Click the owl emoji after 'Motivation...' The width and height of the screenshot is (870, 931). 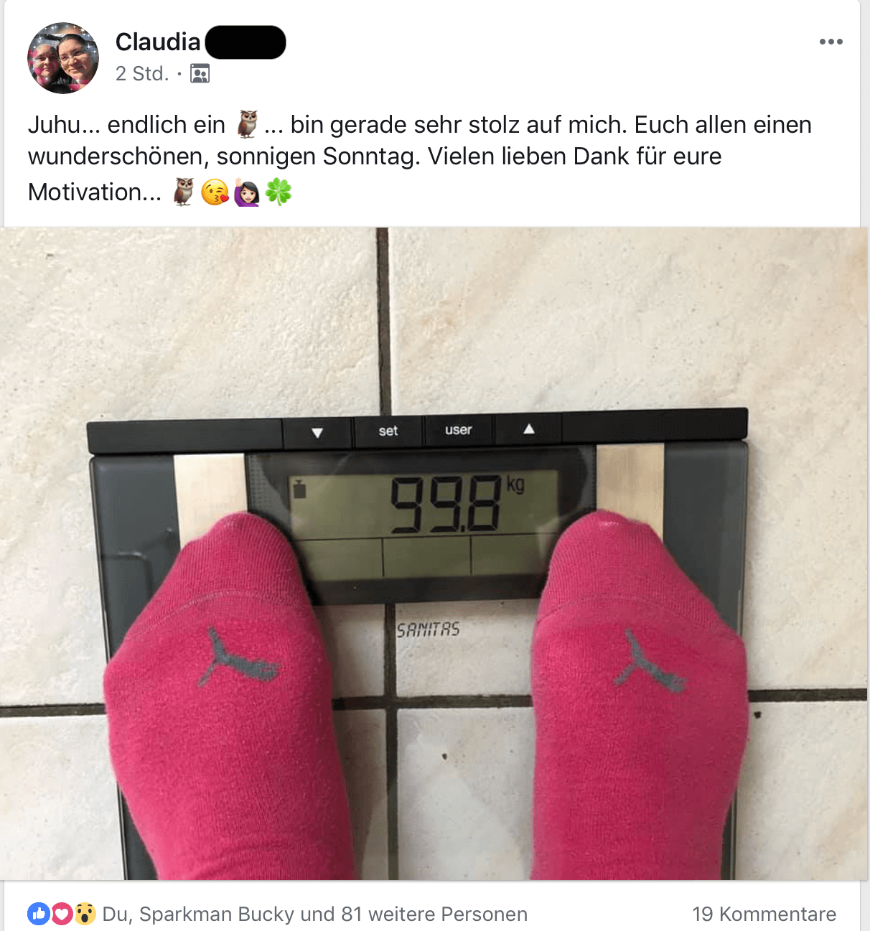184,192
